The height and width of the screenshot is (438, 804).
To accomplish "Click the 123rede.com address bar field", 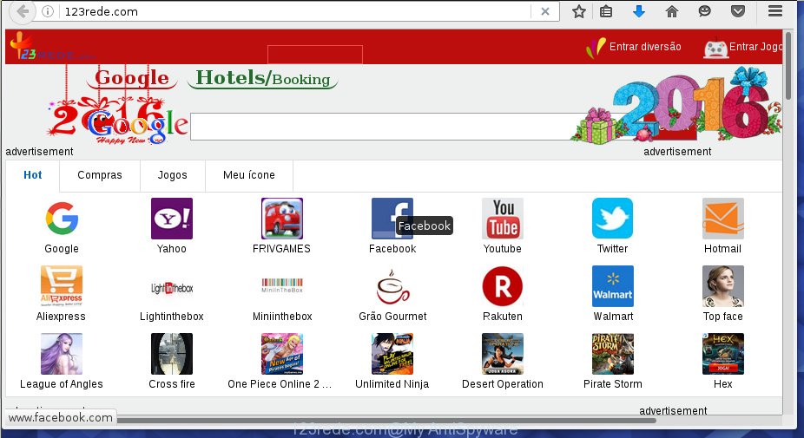I will [296, 11].
